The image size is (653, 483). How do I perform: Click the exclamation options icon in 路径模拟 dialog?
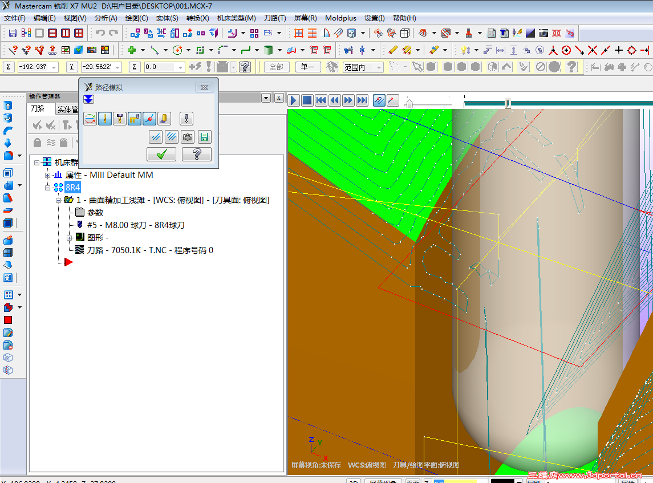point(186,119)
